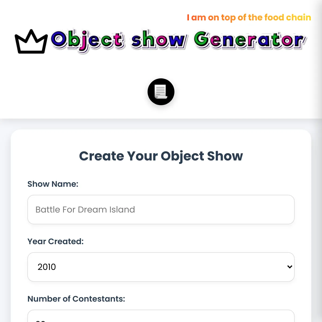Click the paper scroll image inside black circle
Viewport: 322px width, 322px height.
(x=161, y=92)
